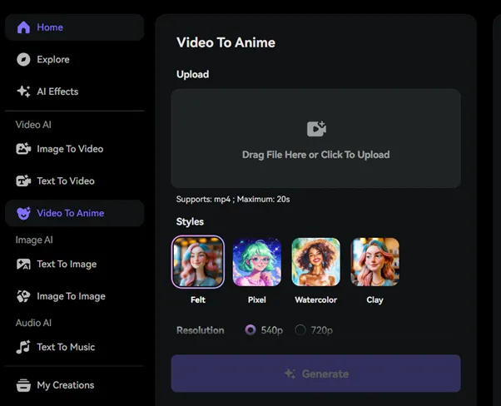501x406 pixels.
Task: Select the 540p resolution option
Action: pos(250,330)
